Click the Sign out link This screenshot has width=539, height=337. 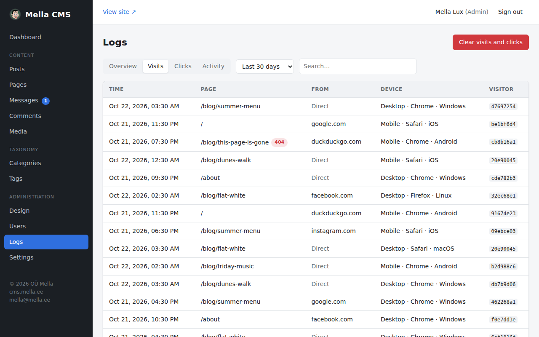[510, 12]
